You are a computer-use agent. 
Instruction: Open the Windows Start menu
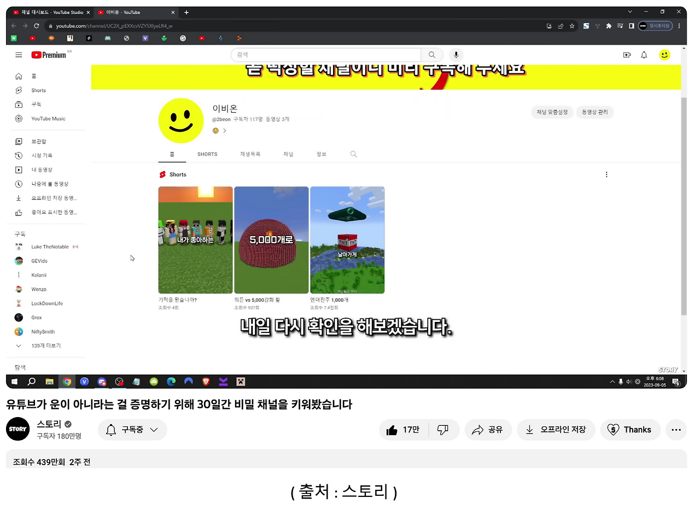[14, 382]
